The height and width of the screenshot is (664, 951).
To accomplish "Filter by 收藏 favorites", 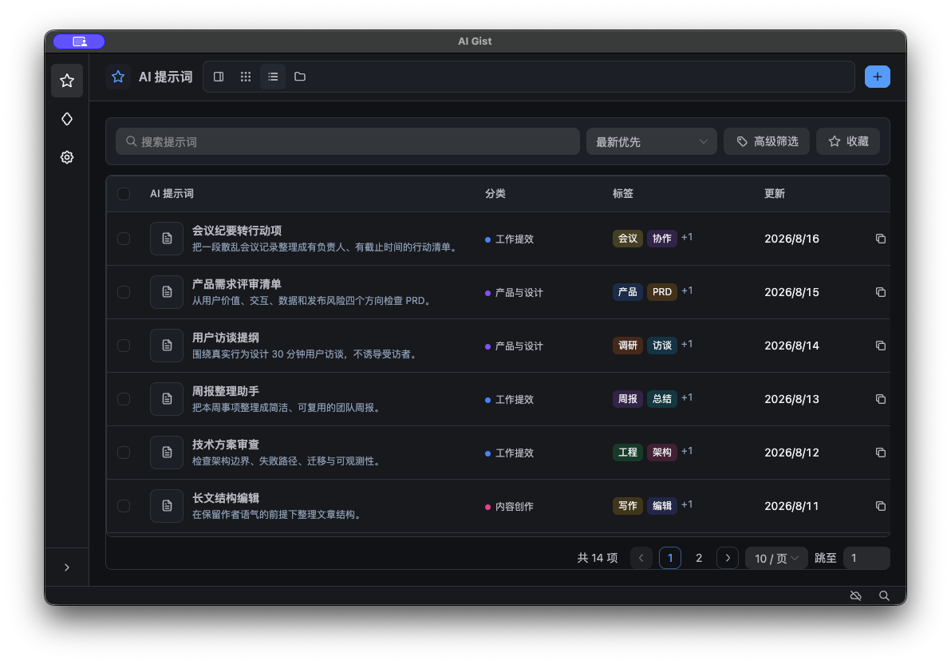I will click(x=848, y=141).
